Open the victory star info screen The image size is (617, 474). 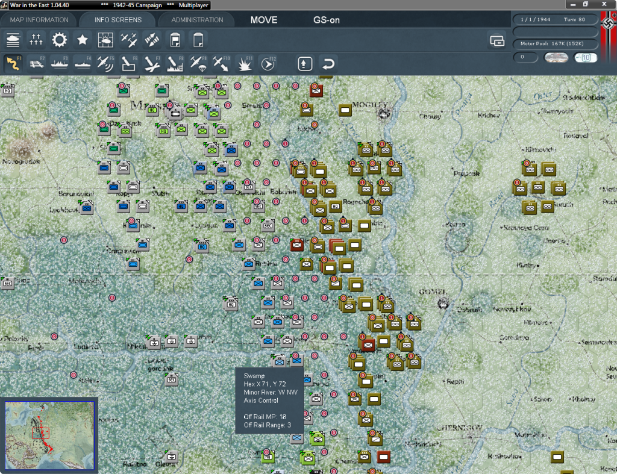coord(82,40)
